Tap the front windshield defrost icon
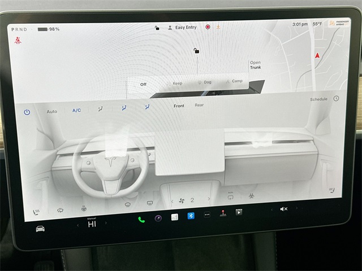Image resolution: width=362 pixels, height=271 pixels. [x=128, y=204]
